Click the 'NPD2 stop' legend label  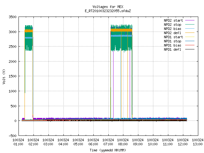coord(172,25)
